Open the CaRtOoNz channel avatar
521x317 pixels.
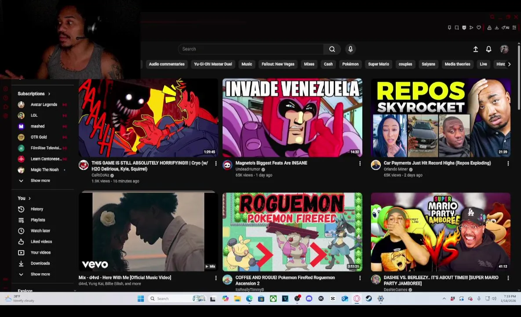[84, 165]
